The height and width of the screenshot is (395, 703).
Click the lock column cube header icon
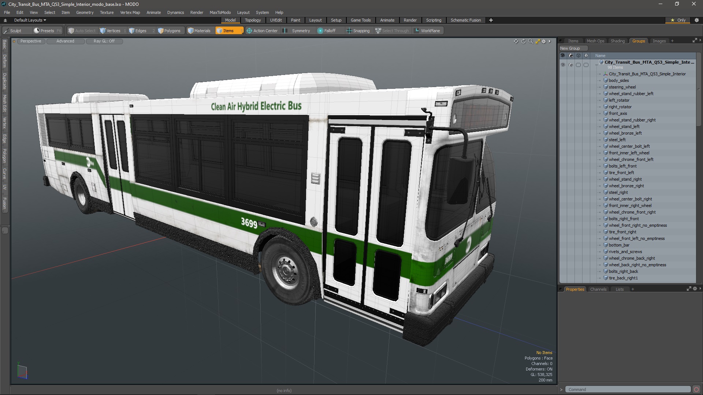tap(578, 56)
